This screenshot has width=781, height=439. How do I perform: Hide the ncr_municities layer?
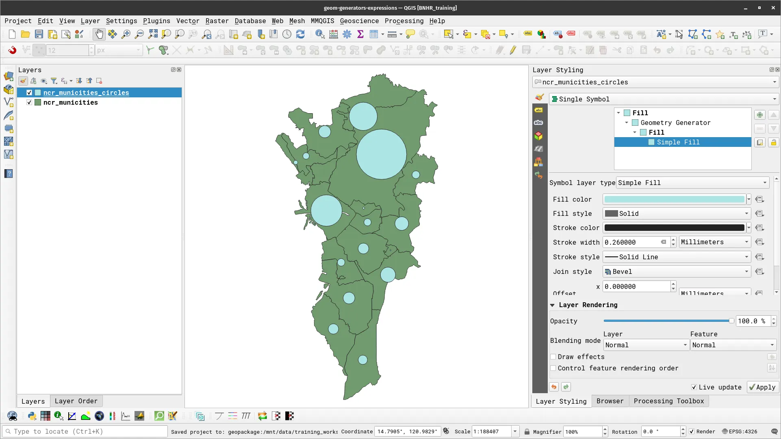(29, 102)
